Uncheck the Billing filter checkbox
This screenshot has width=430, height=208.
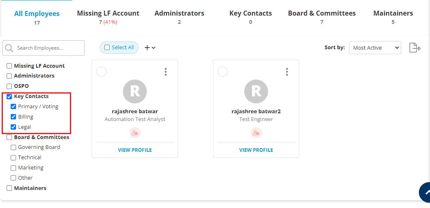point(14,117)
